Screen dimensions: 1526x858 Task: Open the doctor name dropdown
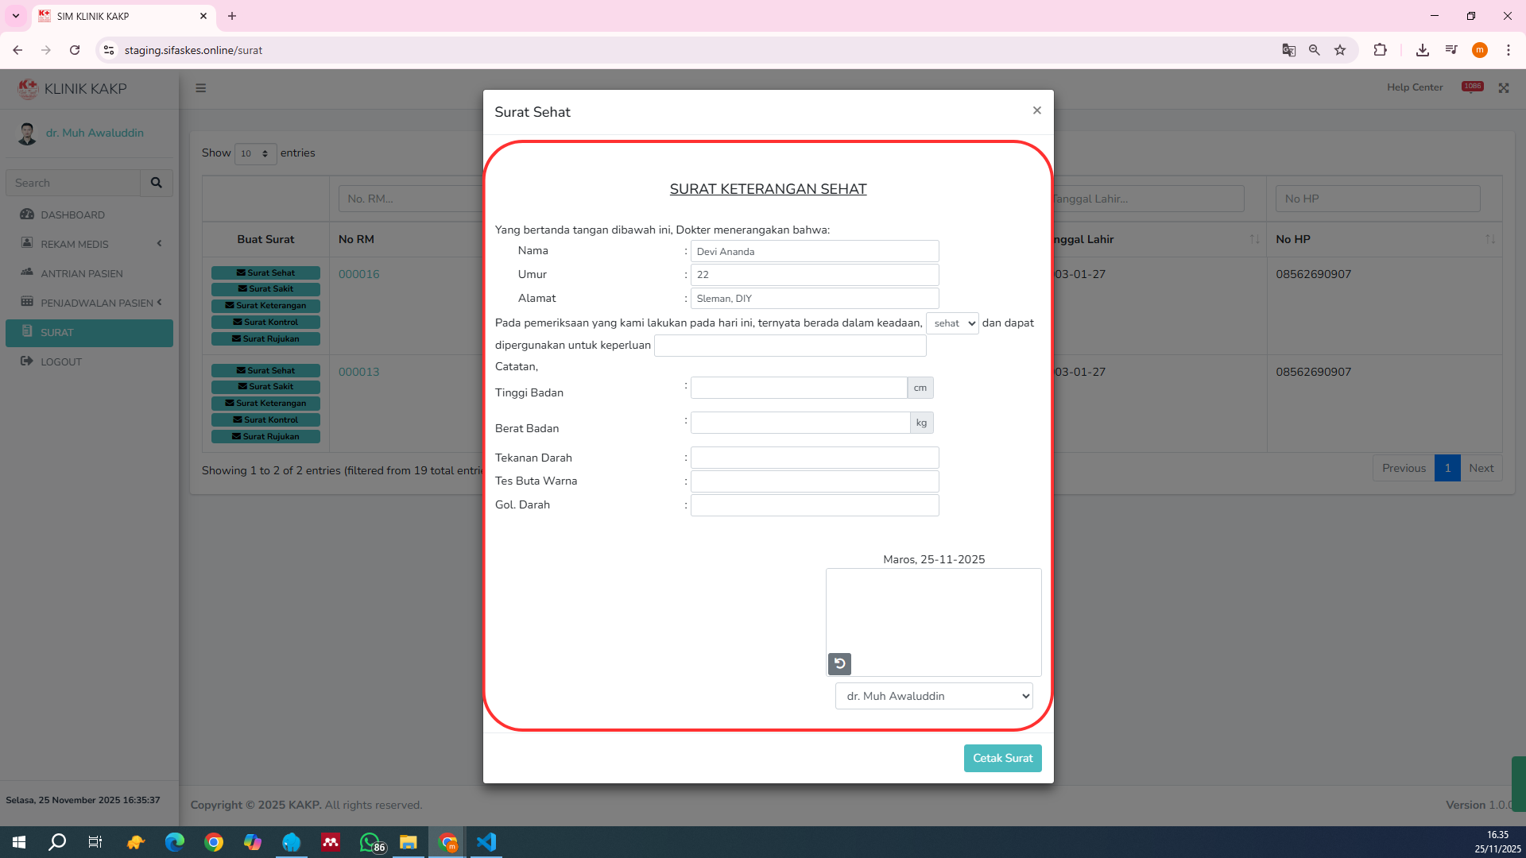click(x=934, y=696)
